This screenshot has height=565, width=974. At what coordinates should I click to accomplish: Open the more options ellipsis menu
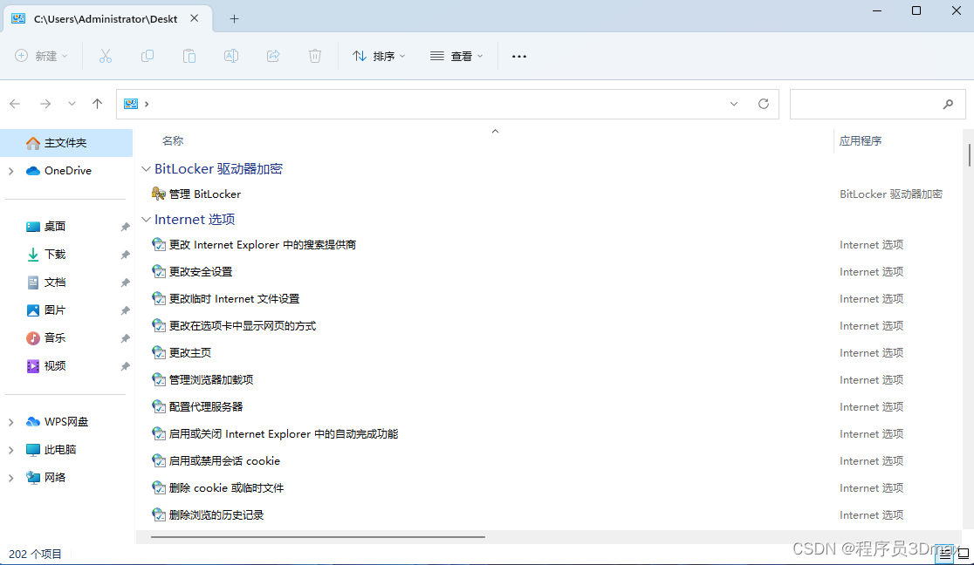519,57
